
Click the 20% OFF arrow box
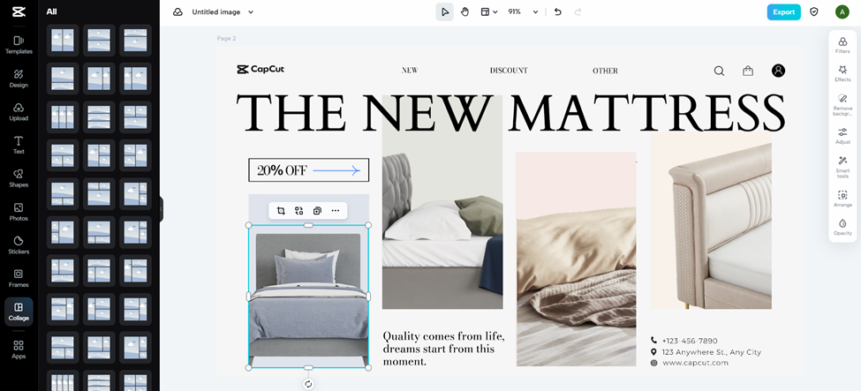[308, 170]
